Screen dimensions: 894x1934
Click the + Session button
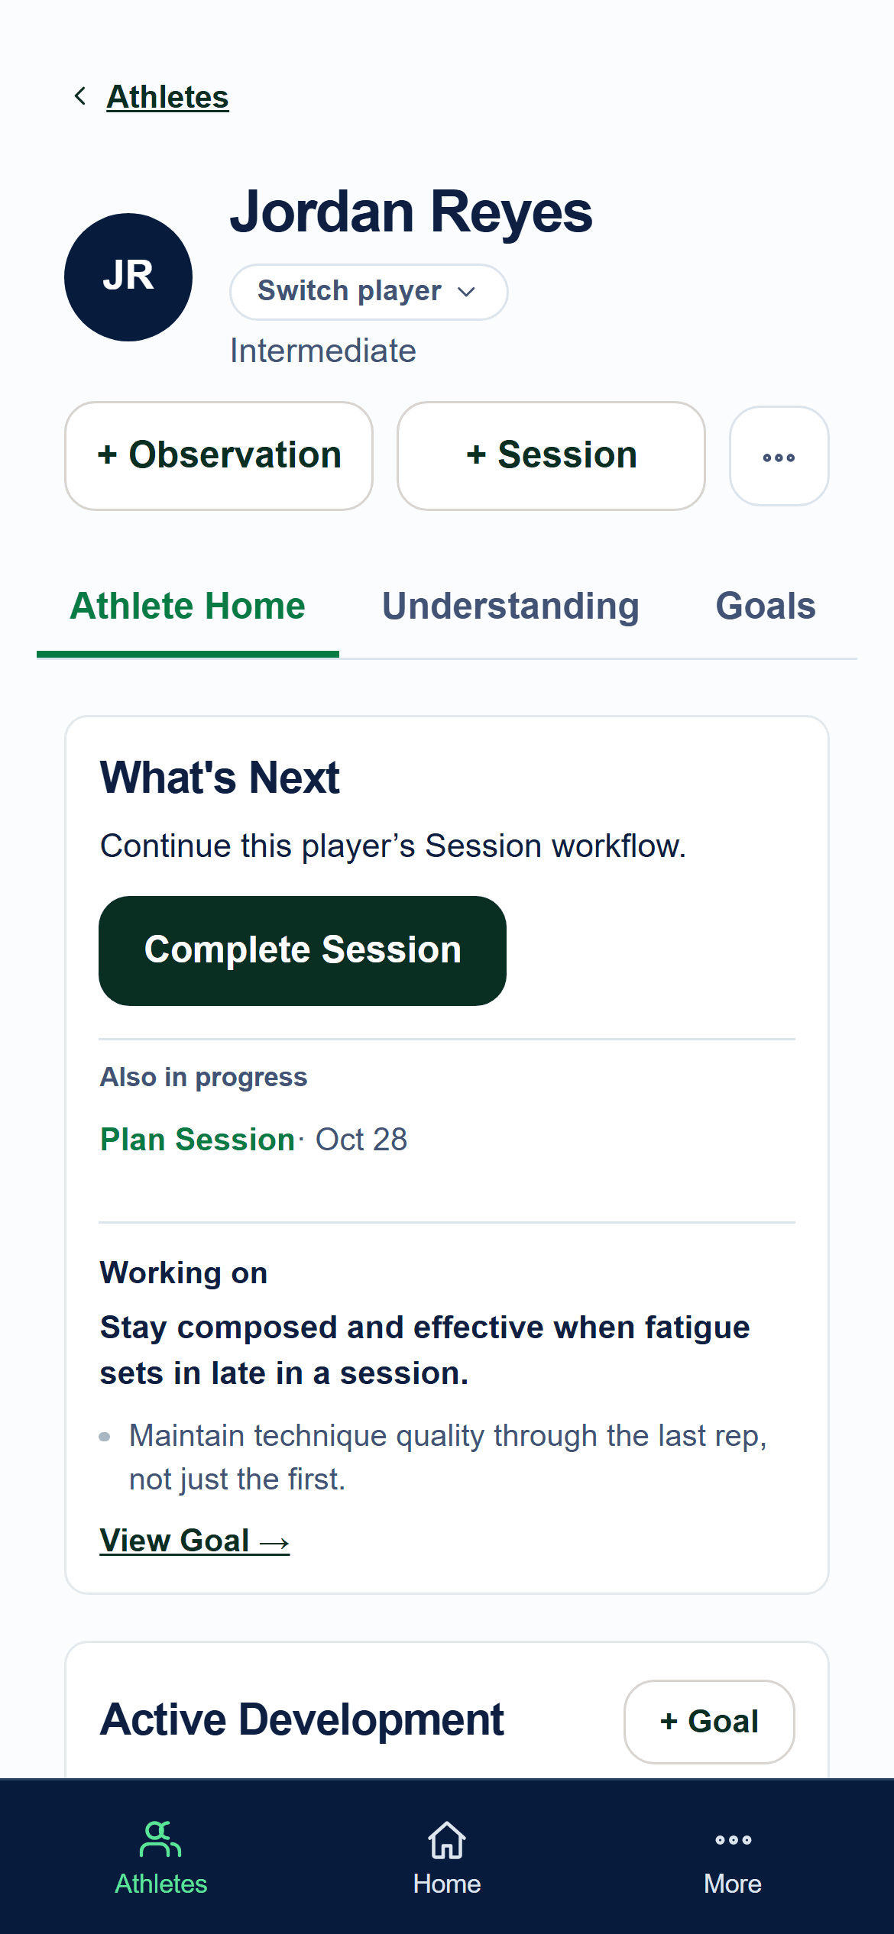coord(551,456)
